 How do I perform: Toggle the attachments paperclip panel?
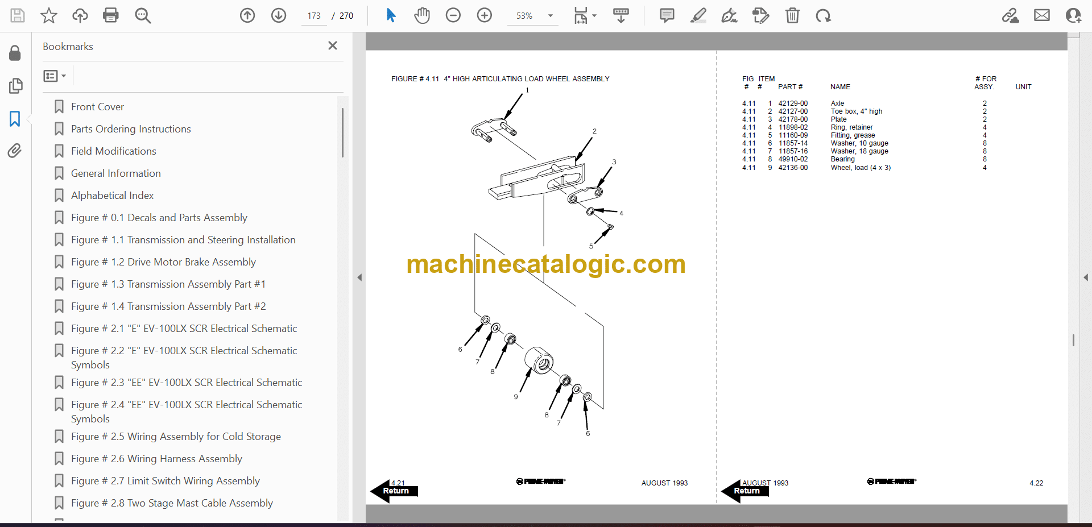[x=15, y=151]
